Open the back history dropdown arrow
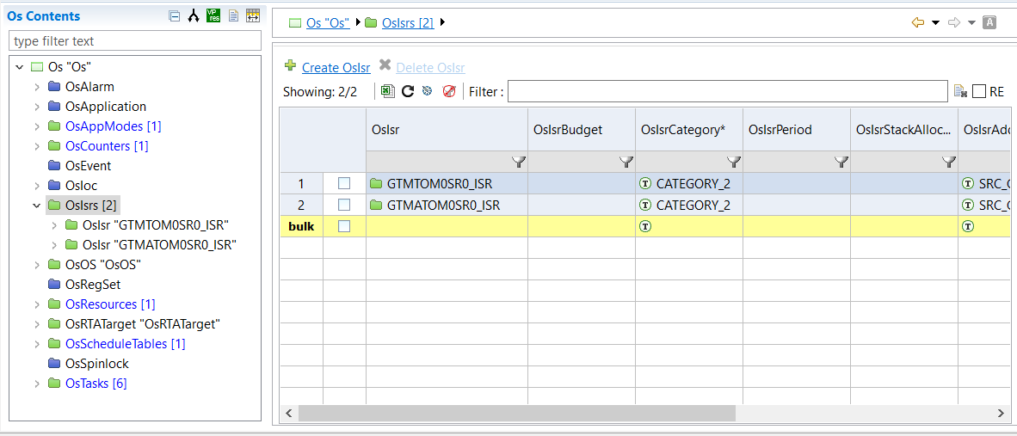 [935, 22]
